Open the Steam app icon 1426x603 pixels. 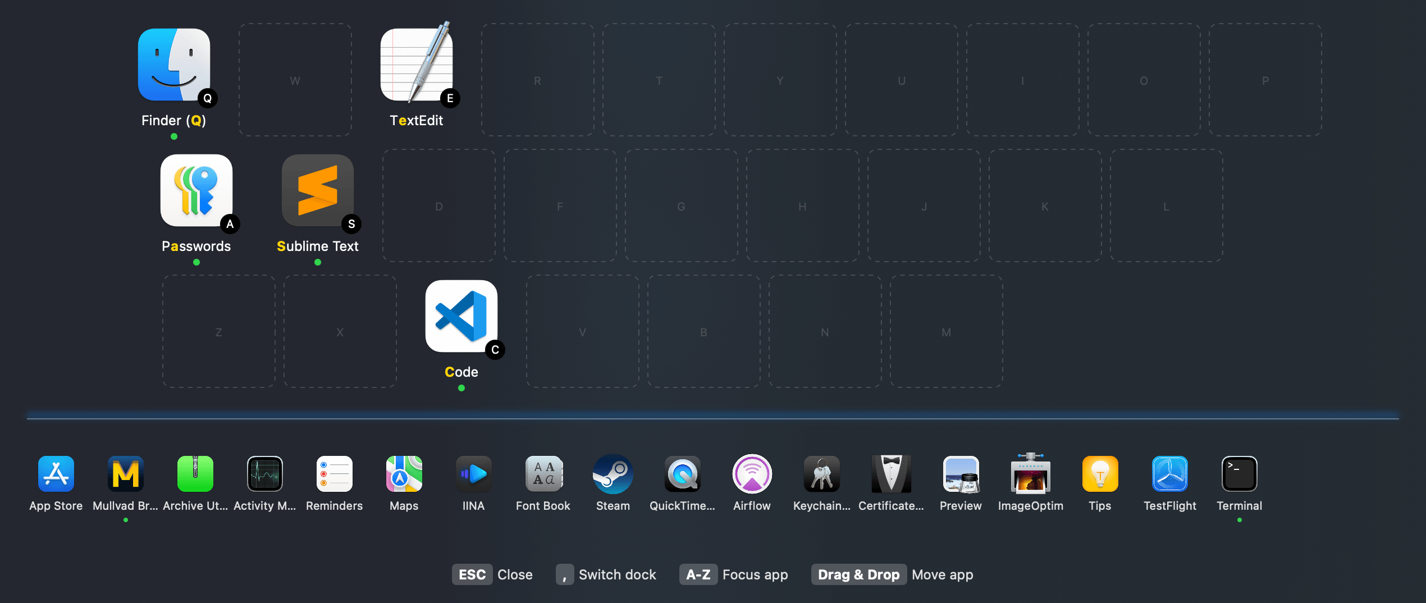click(x=613, y=474)
